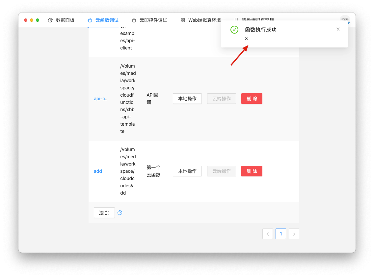The image size is (374, 277).
Task: Open the add function link
Action: tap(98, 171)
